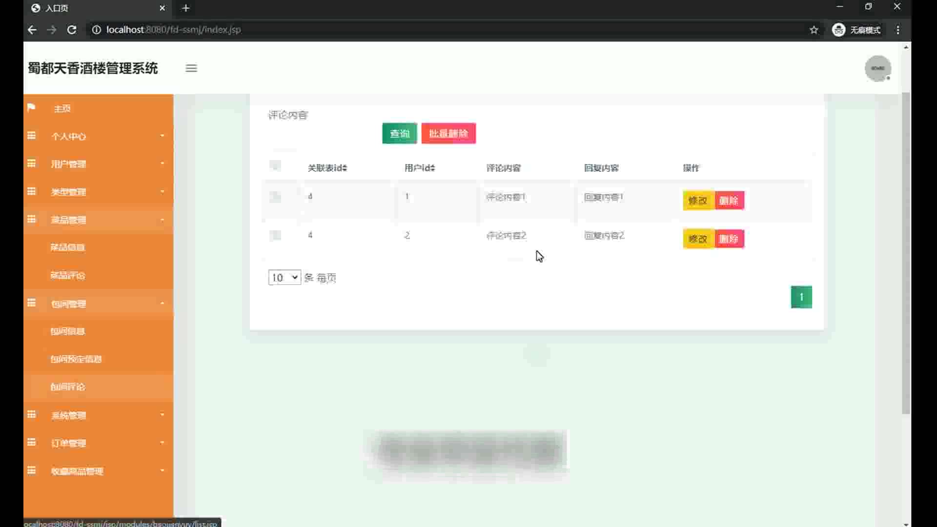This screenshot has height=527, width=937.
Task: Click 修改 for 评论内容2 row
Action: point(698,239)
